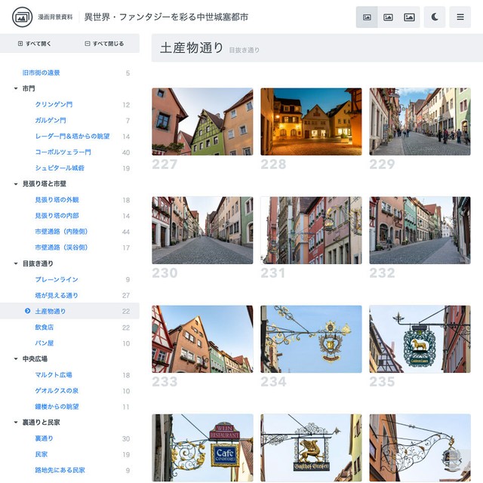Toggle dark mode with the moon icon
The width and height of the screenshot is (483, 483).
(435, 17)
